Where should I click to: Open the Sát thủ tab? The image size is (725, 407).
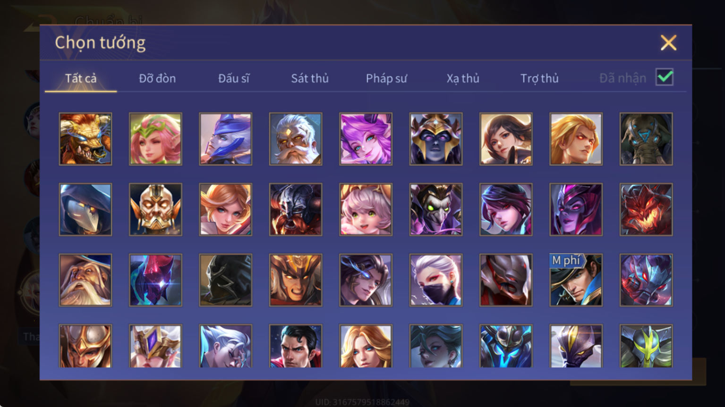tap(310, 78)
